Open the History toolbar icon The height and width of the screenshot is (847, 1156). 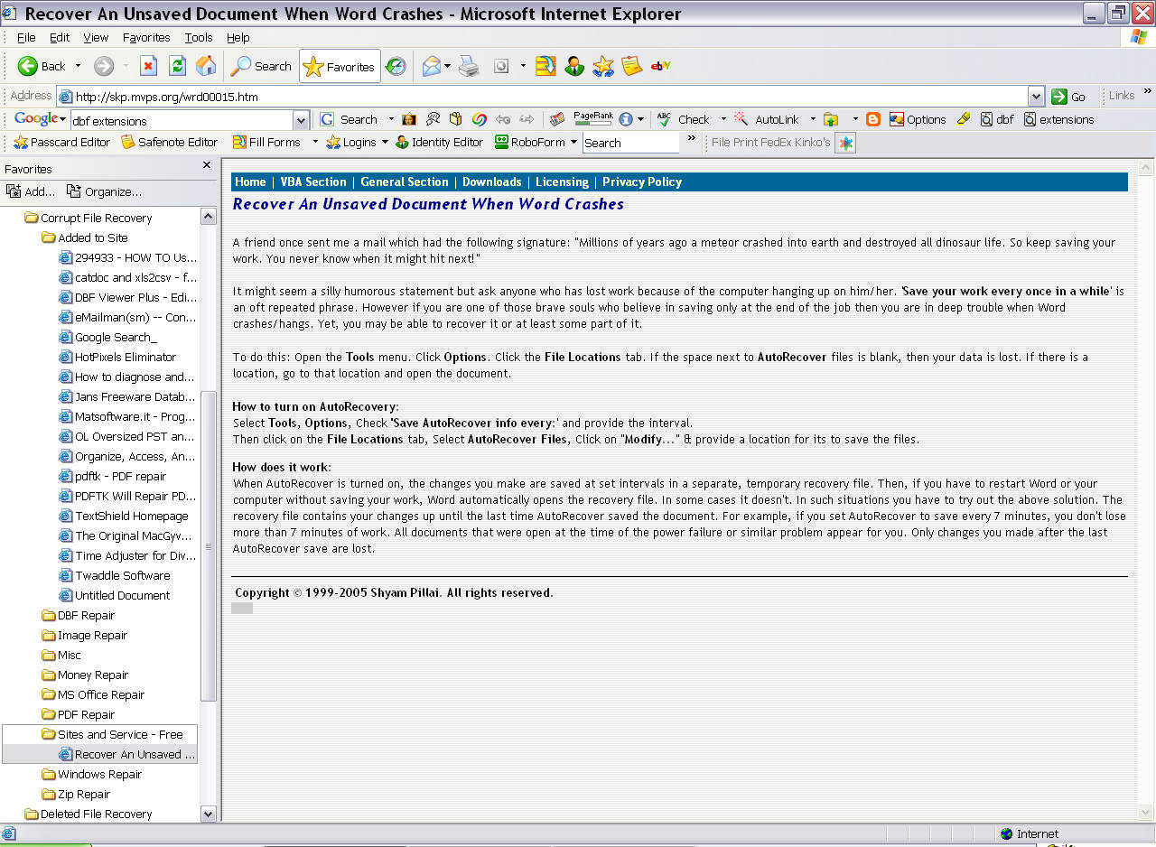point(396,66)
